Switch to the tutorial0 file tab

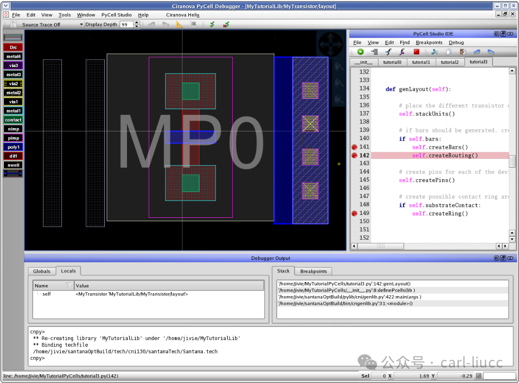click(x=392, y=62)
